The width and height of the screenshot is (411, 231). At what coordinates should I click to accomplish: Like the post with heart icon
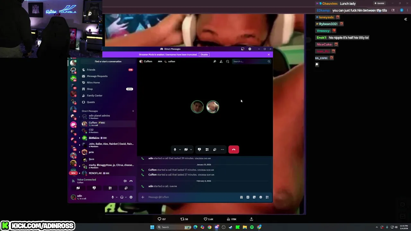coord(205,219)
